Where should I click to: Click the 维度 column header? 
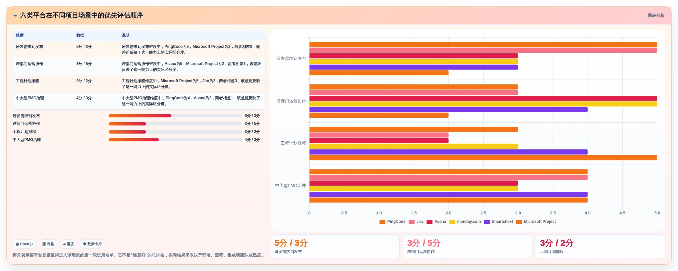pyautogui.click(x=20, y=36)
